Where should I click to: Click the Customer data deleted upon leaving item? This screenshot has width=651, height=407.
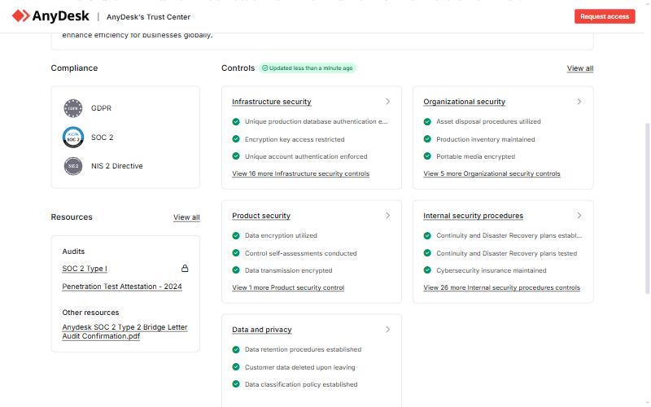point(300,367)
